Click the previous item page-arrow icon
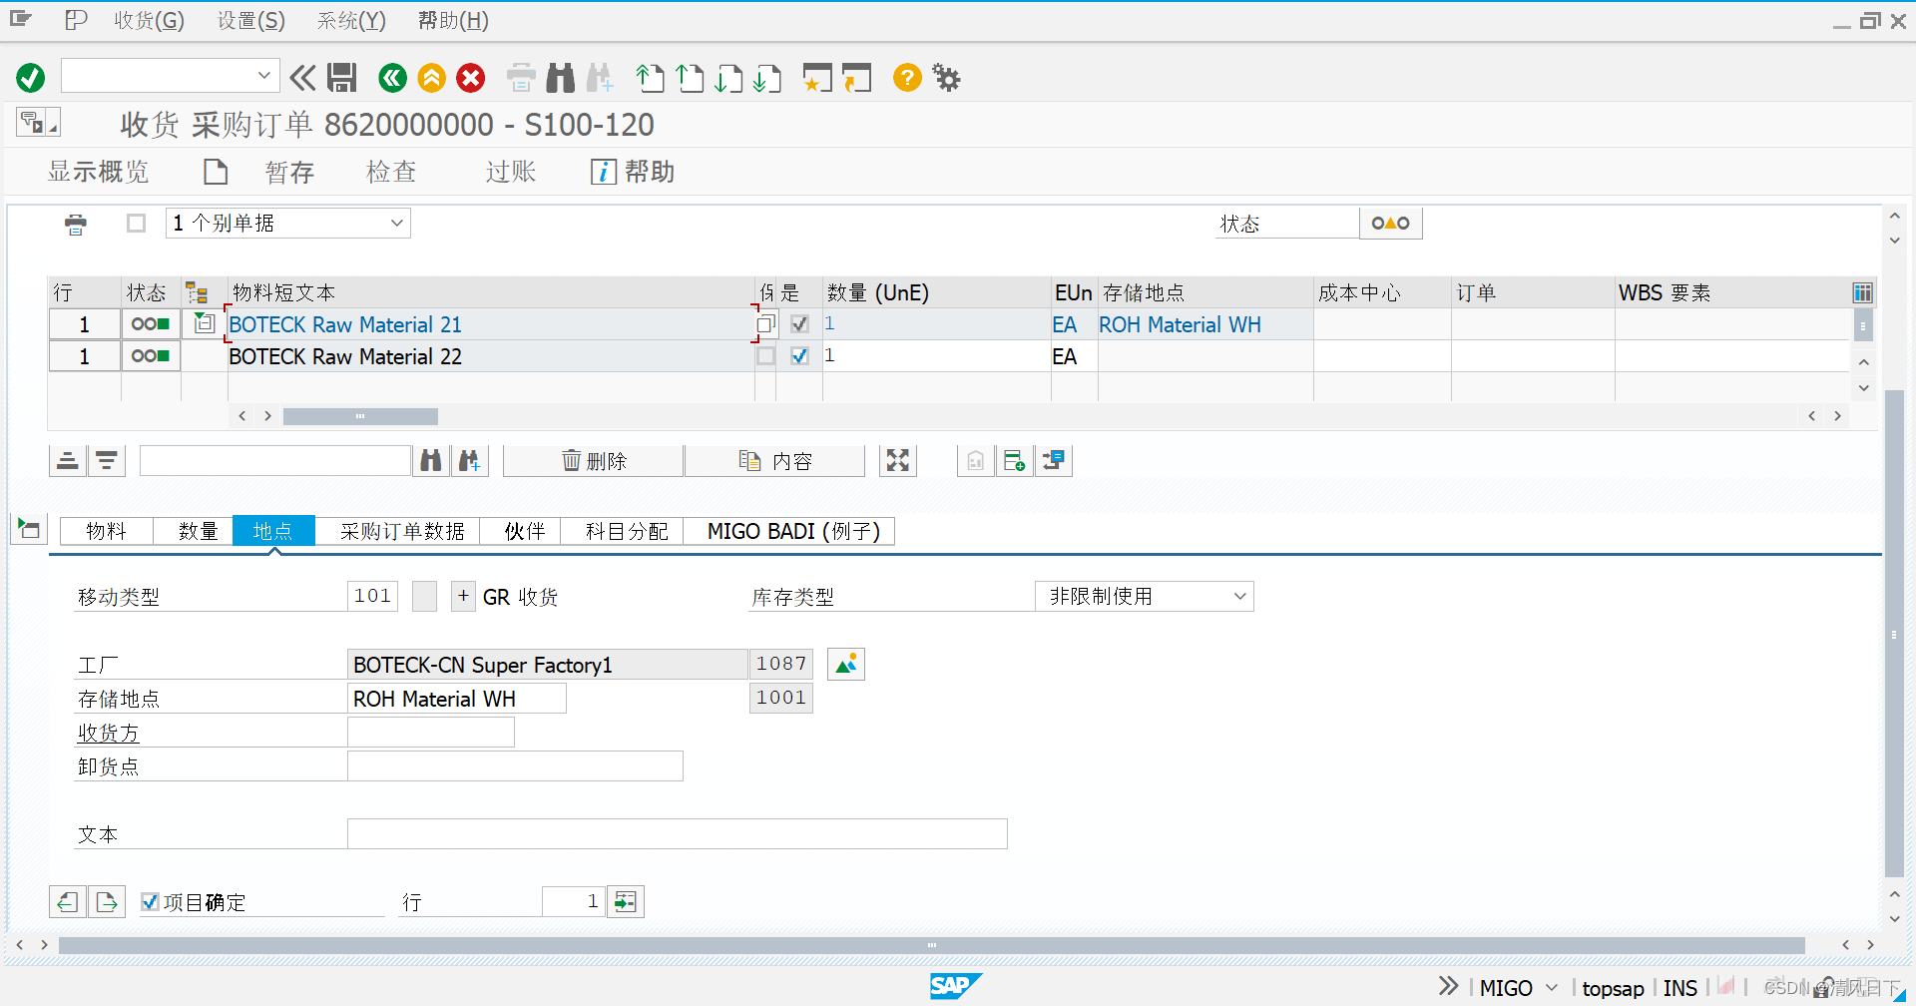This screenshot has height=1006, width=1916. pyautogui.click(x=68, y=902)
